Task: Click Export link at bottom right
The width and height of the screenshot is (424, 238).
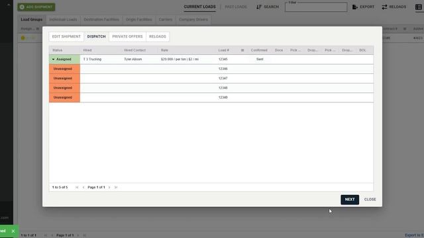Action: (x=414, y=235)
